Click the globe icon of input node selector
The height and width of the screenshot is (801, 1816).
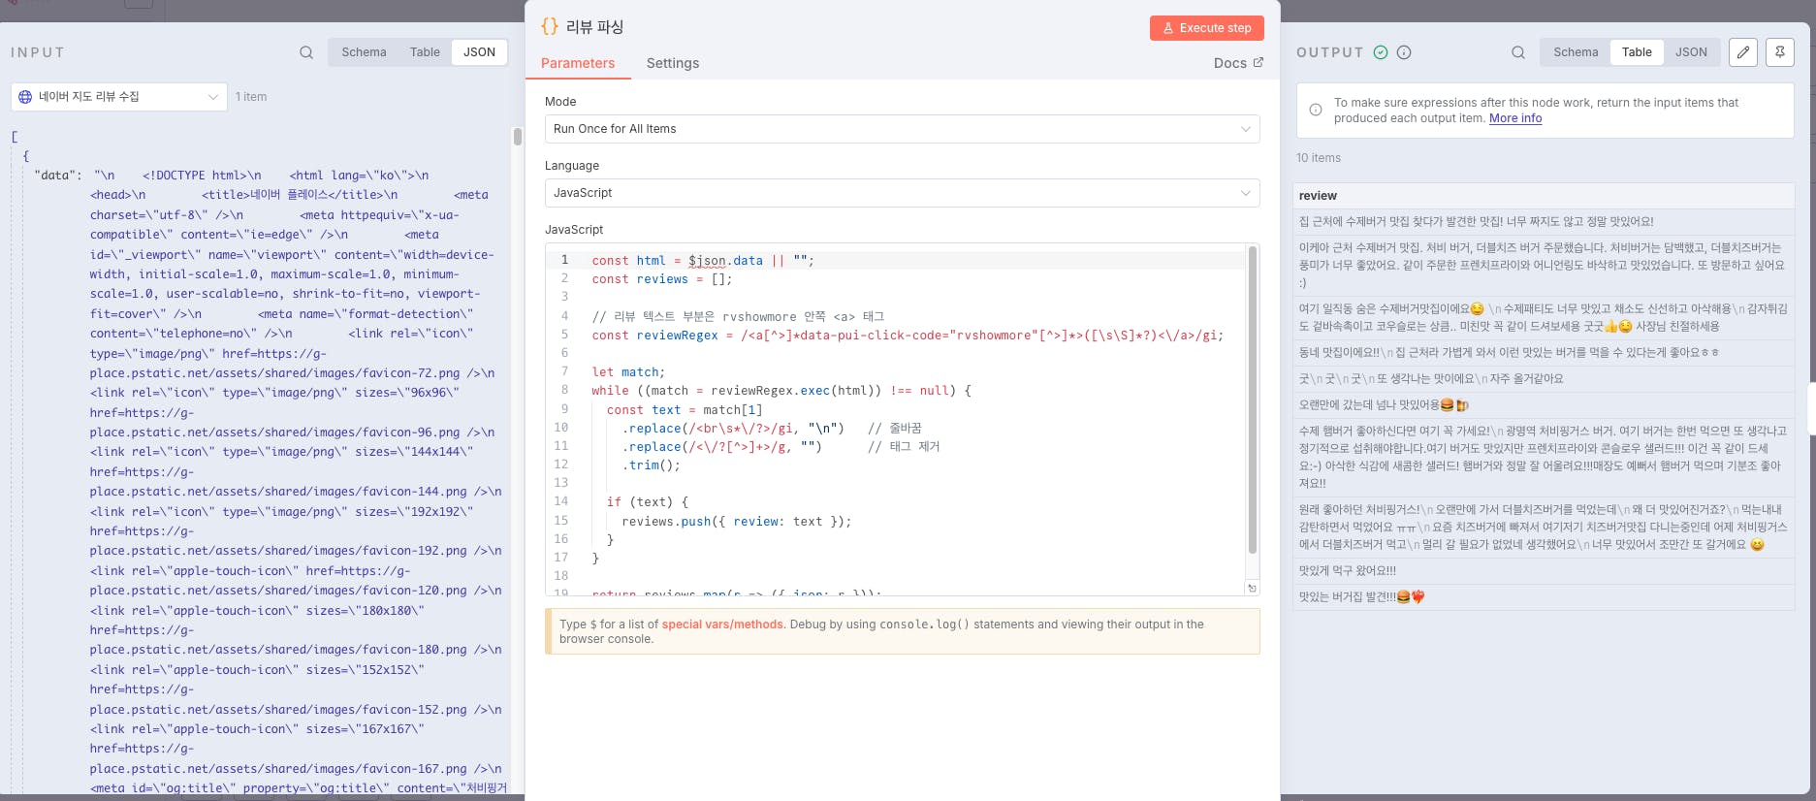(25, 97)
